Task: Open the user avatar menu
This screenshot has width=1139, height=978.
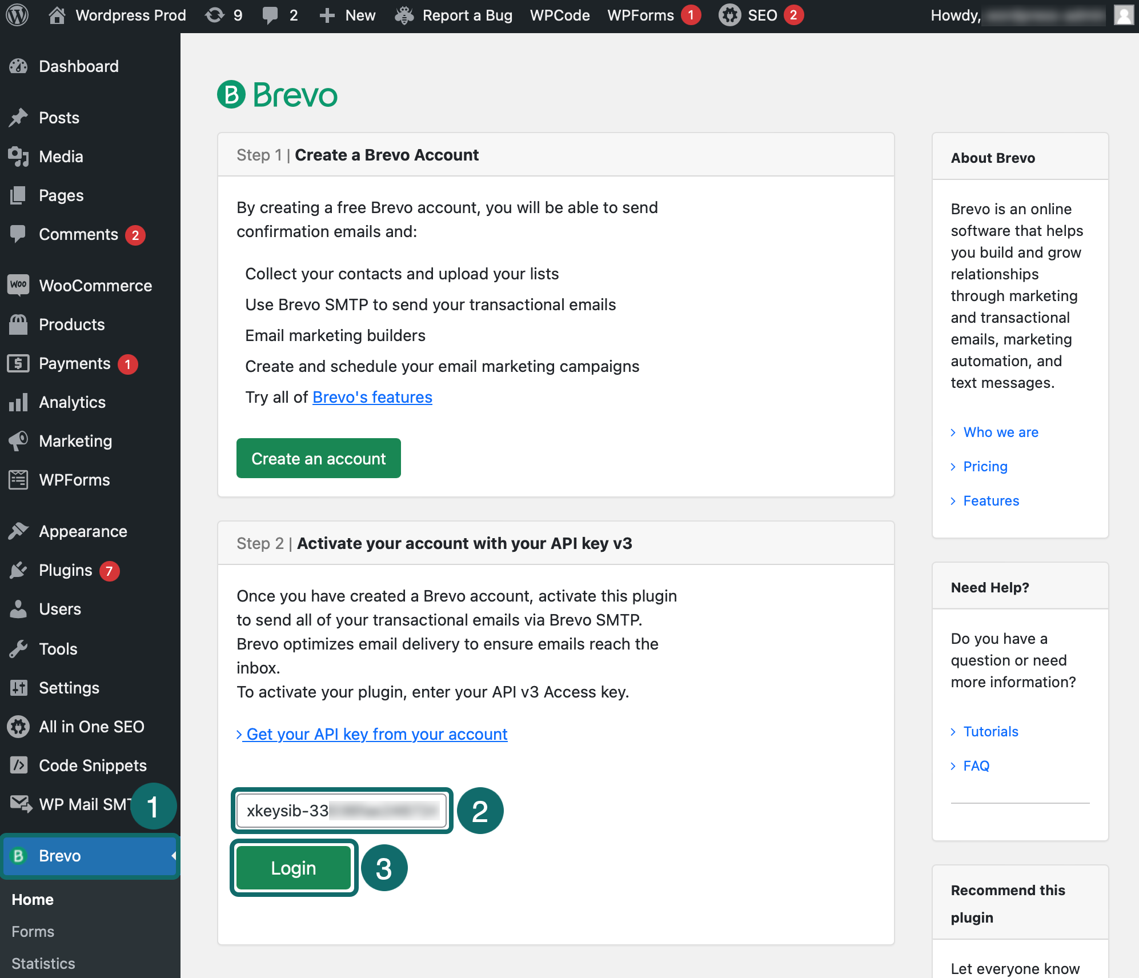Action: click(1123, 15)
